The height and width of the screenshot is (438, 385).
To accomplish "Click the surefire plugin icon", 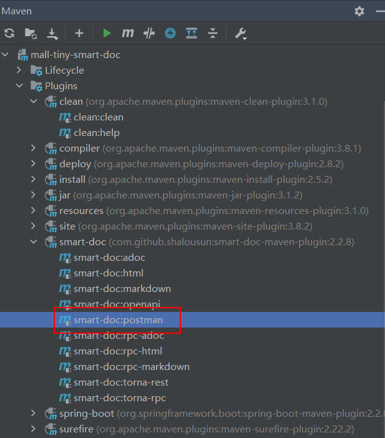I will pyautogui.click(x=51, y=429).
